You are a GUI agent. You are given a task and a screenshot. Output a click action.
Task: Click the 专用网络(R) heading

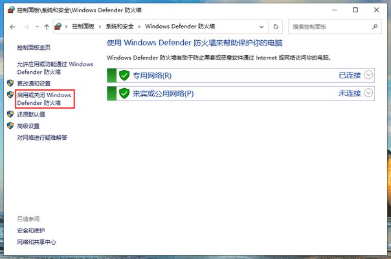click(152, 75)
